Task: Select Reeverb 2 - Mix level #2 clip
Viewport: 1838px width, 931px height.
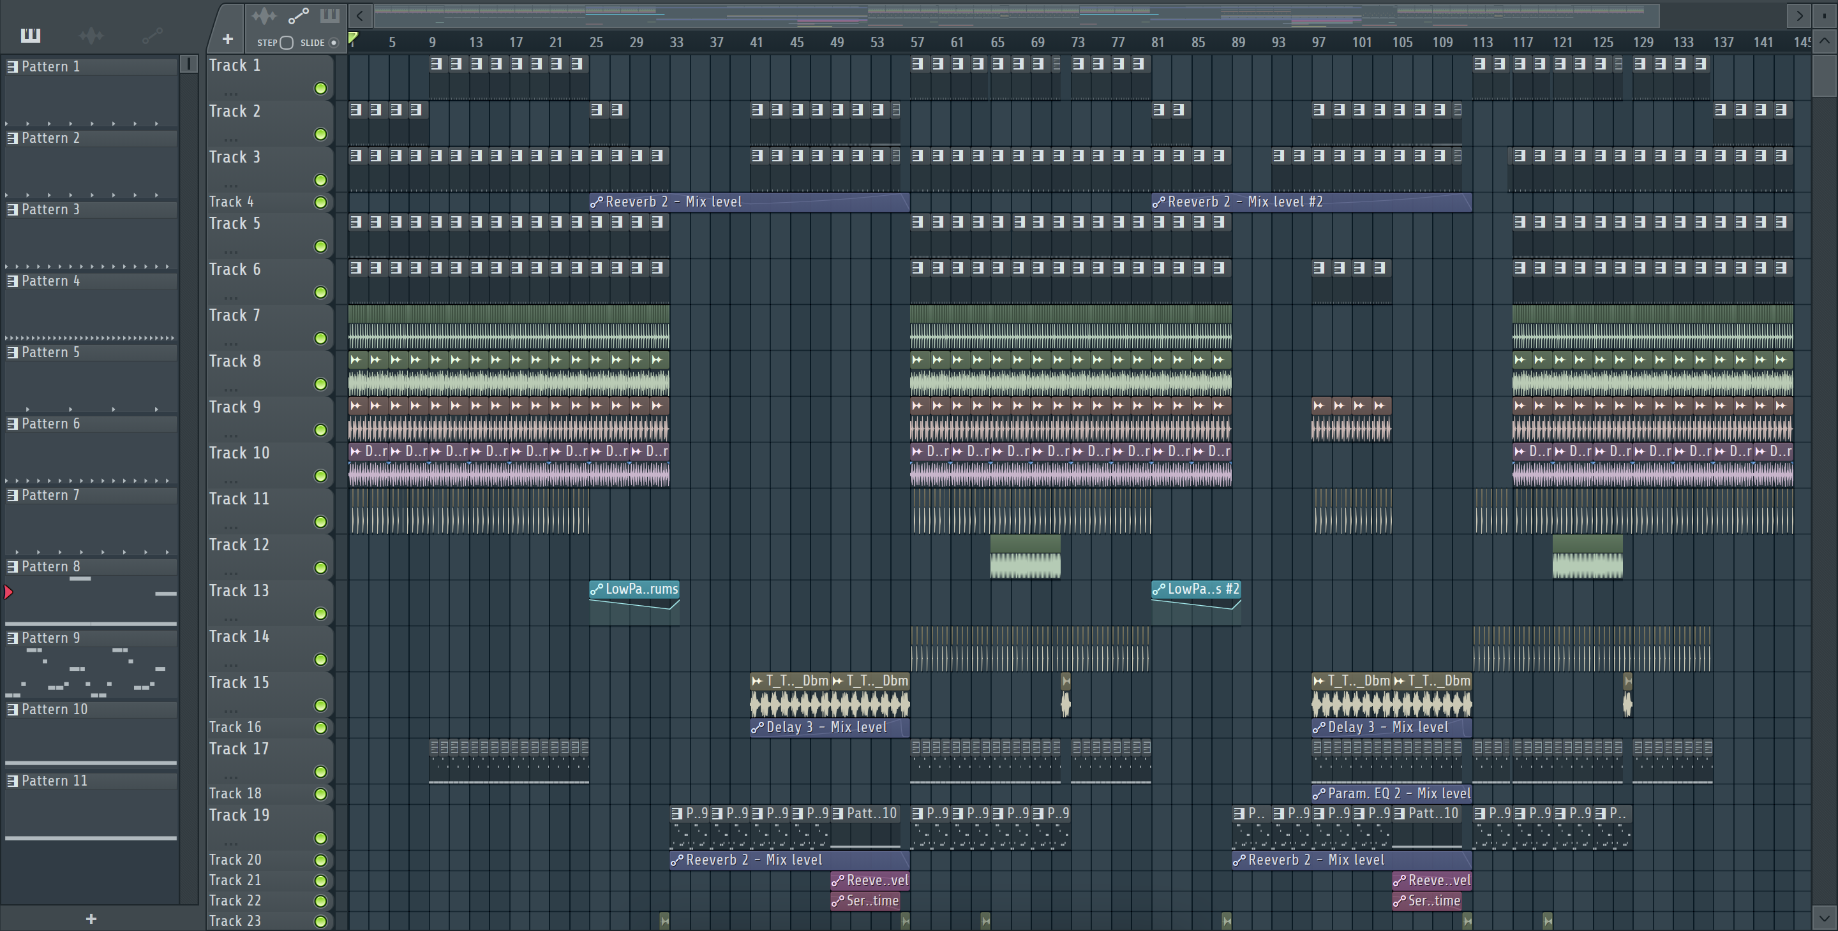Action: 1311,202
